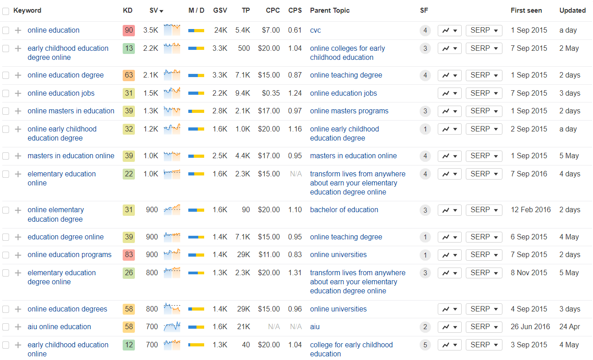Open the "cvc" parent topic link
The width and height of the screenshot is (593, 360).
[315, 30]
